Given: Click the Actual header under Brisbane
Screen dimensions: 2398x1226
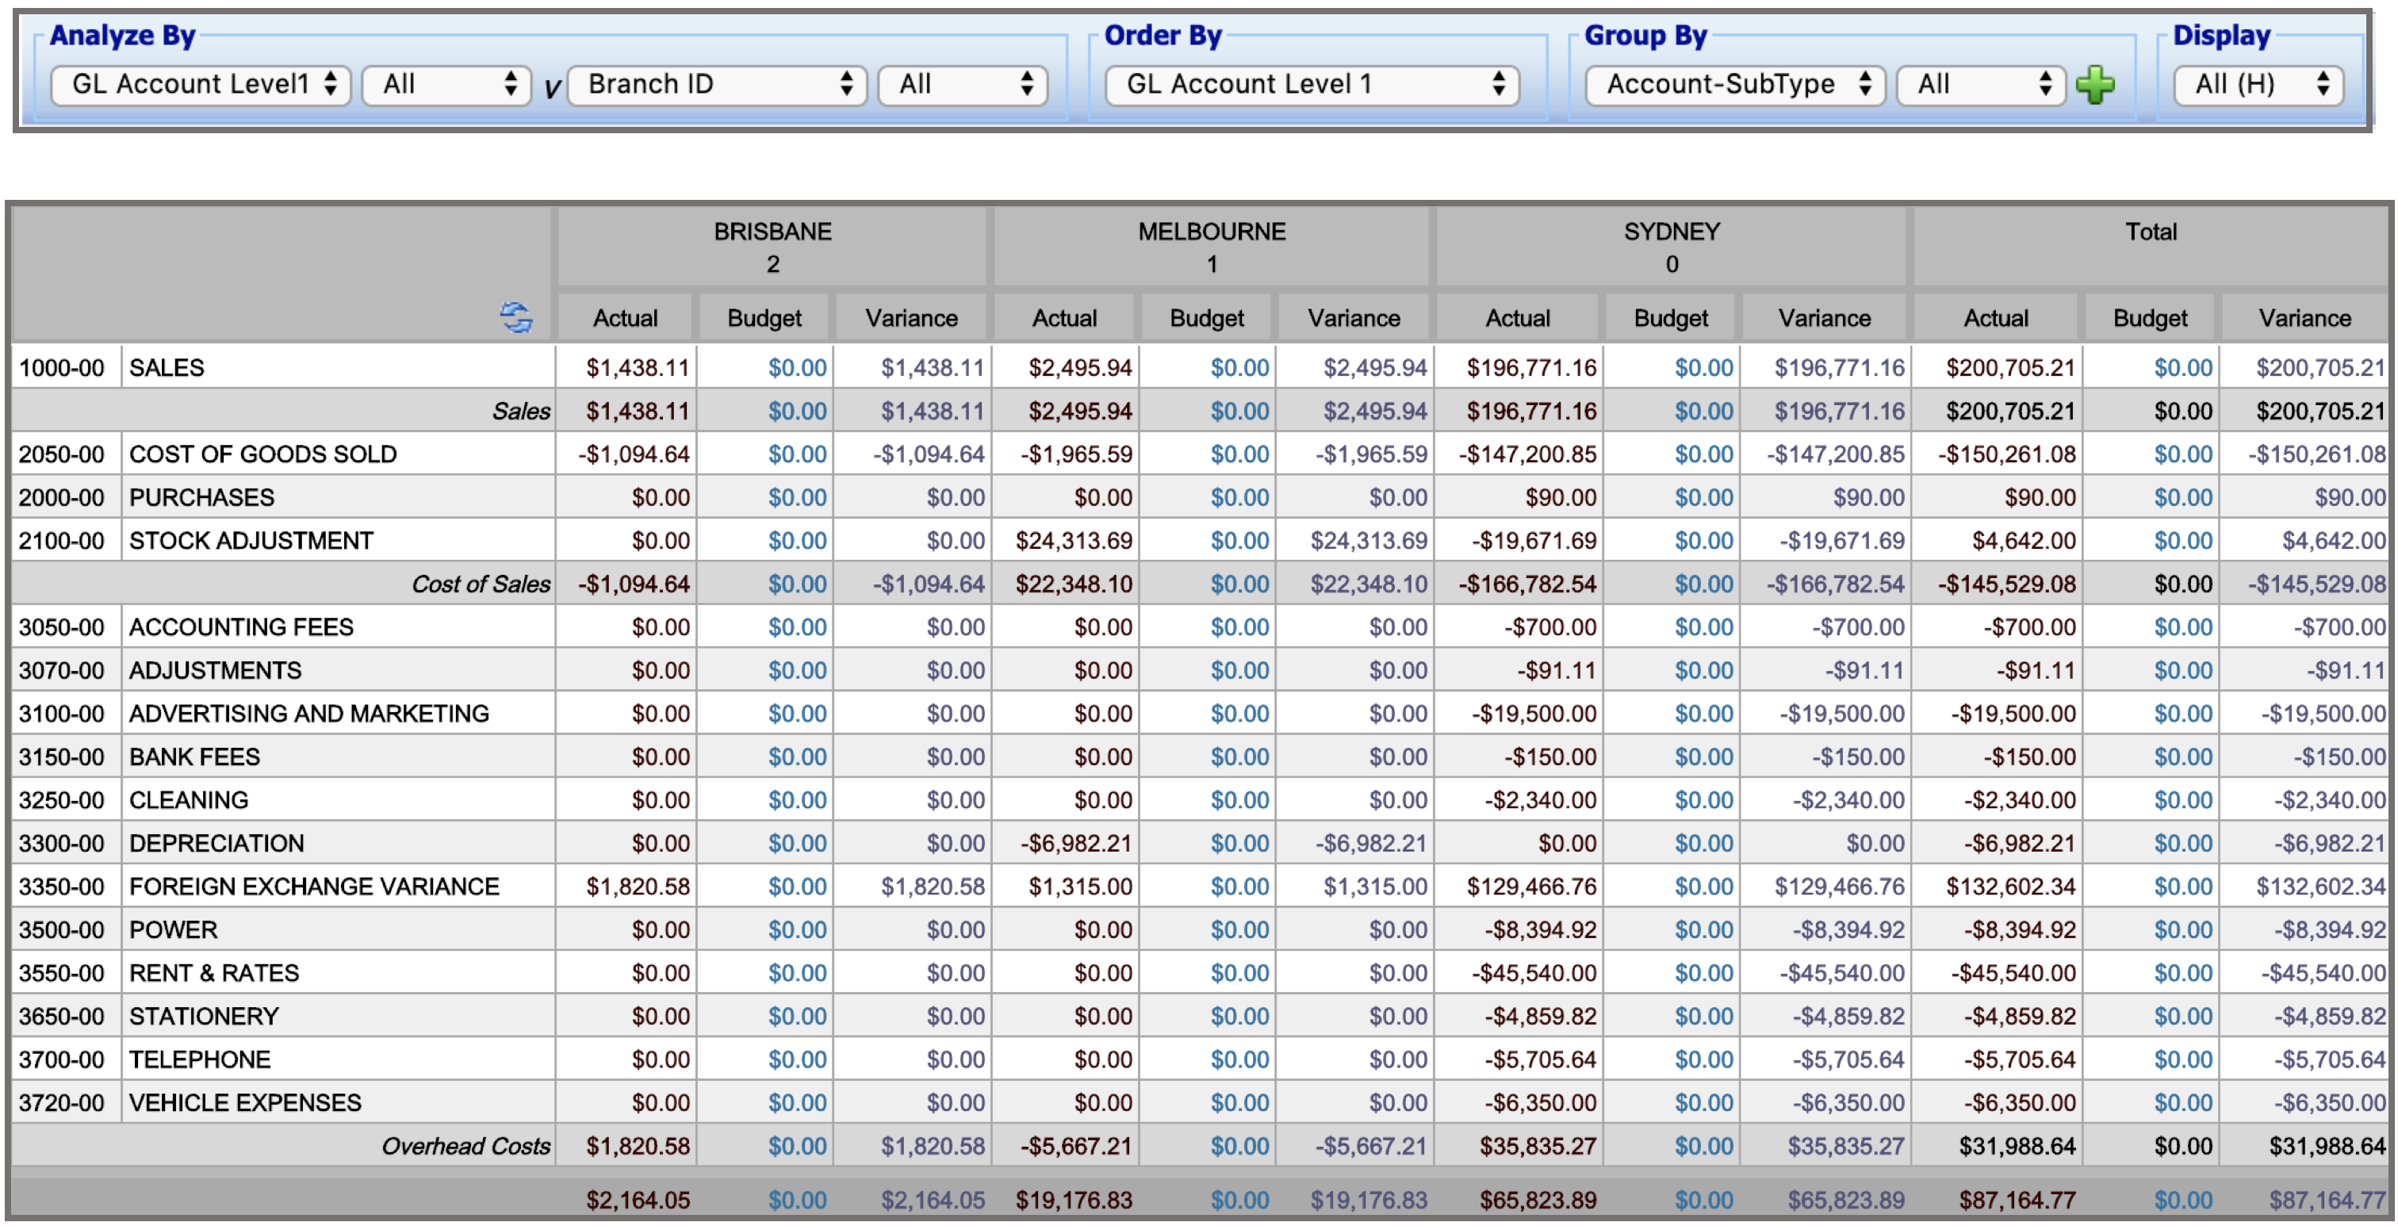Looking at the screenshot, I should [626, 318].
